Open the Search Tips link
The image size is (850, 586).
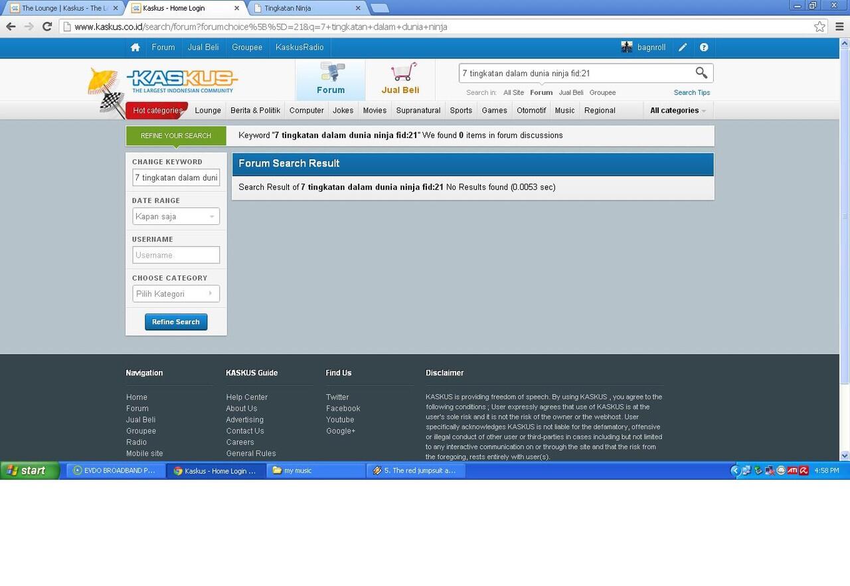(692, 93)
